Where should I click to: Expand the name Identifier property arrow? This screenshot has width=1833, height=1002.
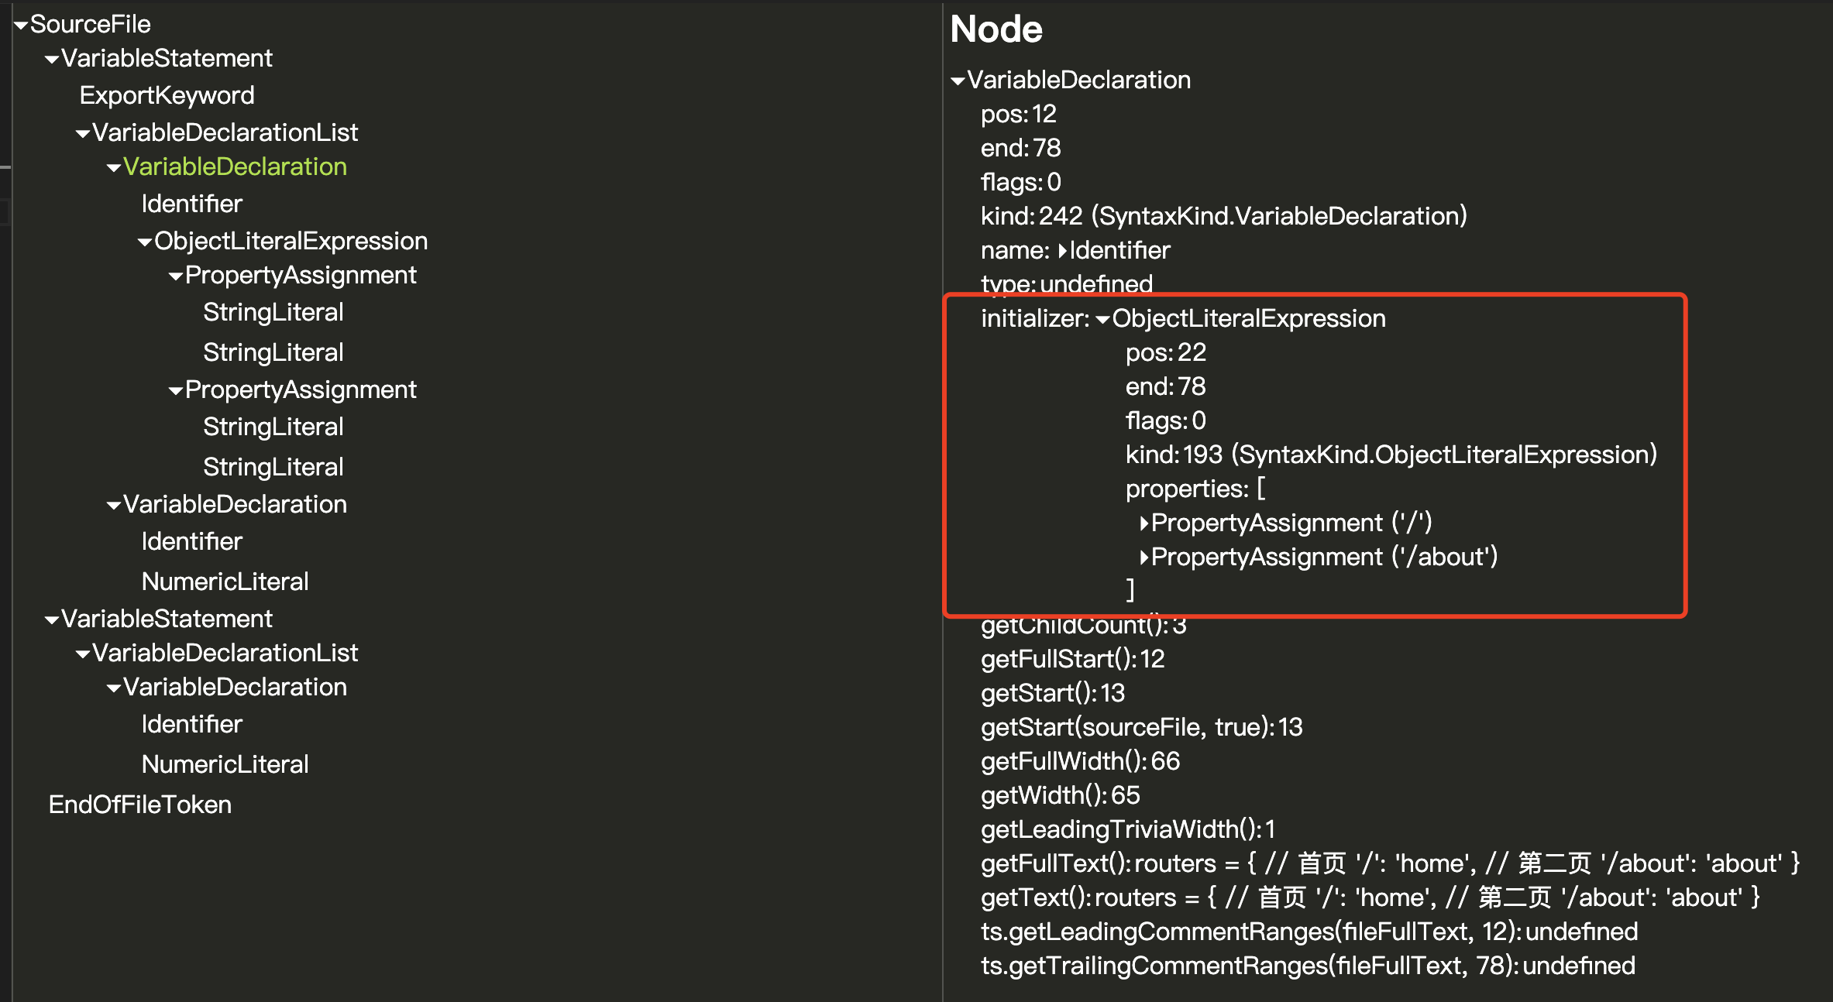[x=1062, y=251]
